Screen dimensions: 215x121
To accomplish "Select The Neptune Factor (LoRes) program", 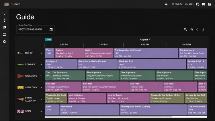I will (153, 110).
